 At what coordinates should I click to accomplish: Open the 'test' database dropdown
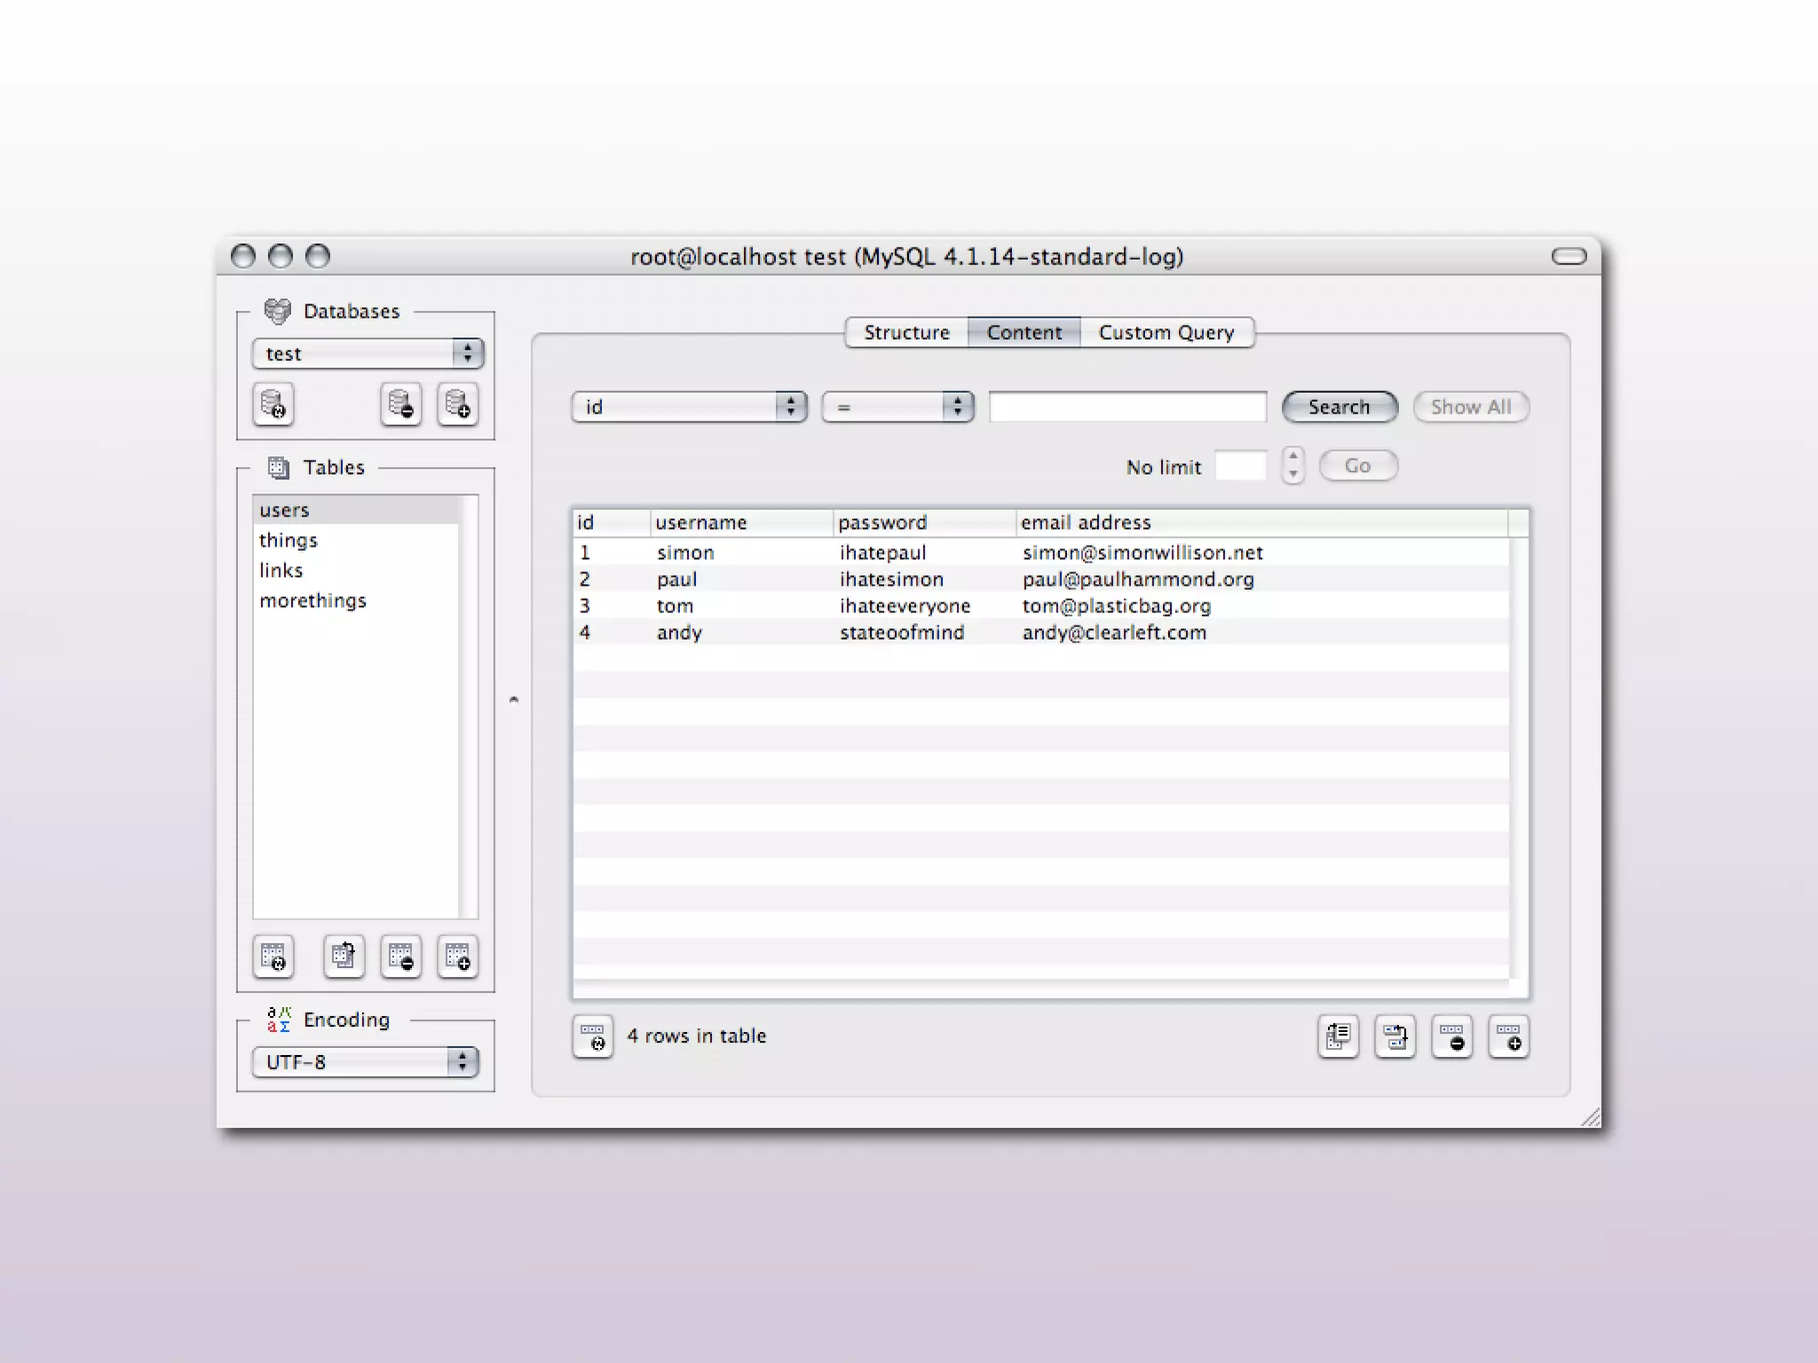368,354
